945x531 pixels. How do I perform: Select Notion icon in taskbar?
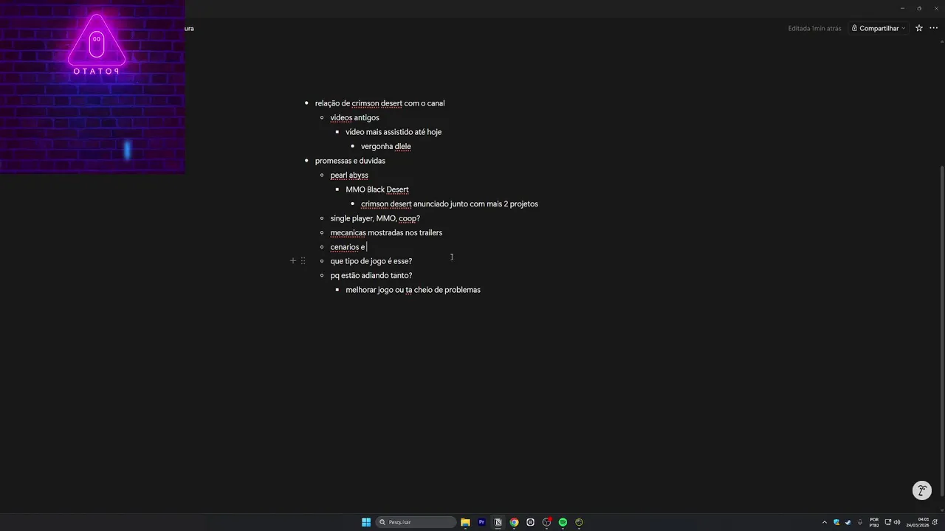click(x=498, y=522)
